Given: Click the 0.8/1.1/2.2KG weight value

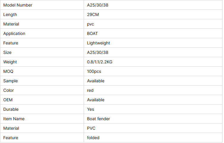Looking at the screenshot, I should 100,62.
